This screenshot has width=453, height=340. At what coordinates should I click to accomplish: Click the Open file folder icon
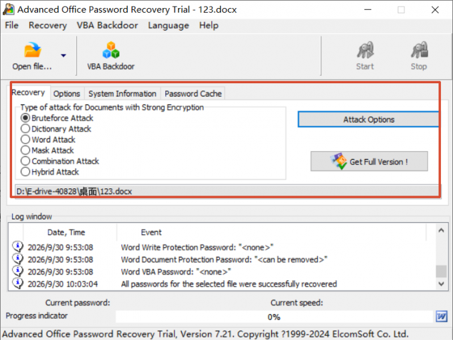33,50
